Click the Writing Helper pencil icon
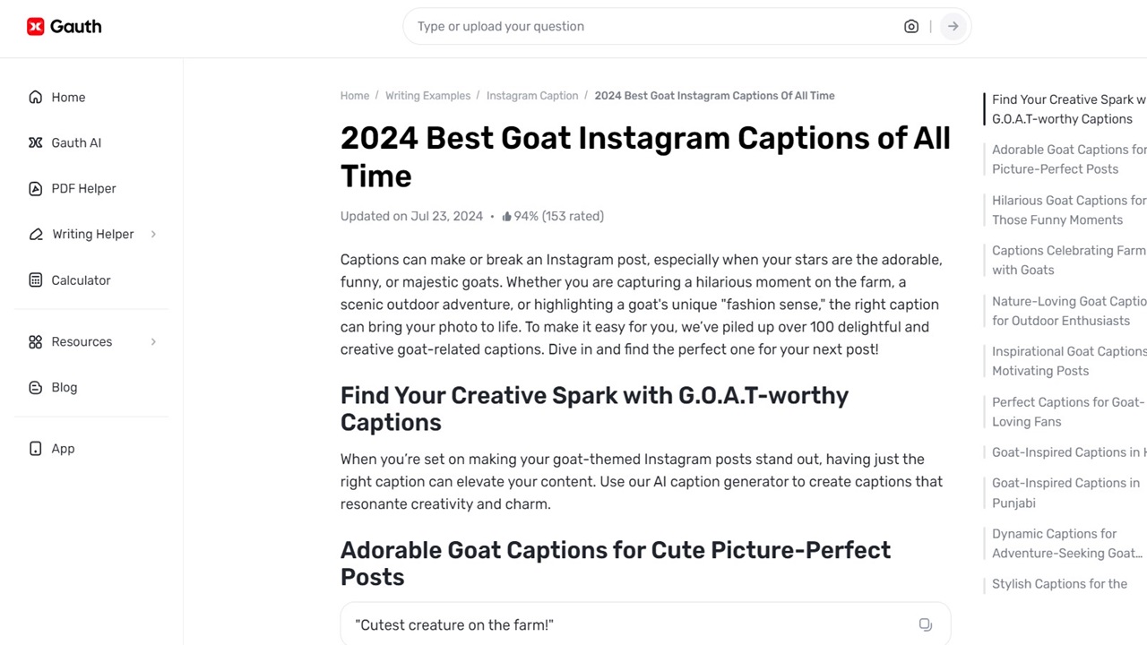This screenshot has width=1147, height=645. (x=35, y=234)
